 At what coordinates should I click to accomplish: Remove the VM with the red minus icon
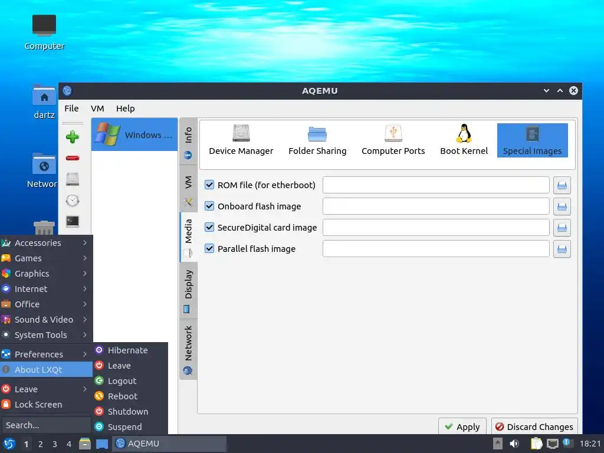tap(73, 158)
